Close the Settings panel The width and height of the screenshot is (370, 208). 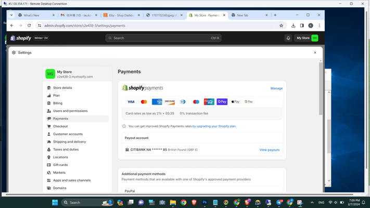pyautogui.click(x=315, y=53)
